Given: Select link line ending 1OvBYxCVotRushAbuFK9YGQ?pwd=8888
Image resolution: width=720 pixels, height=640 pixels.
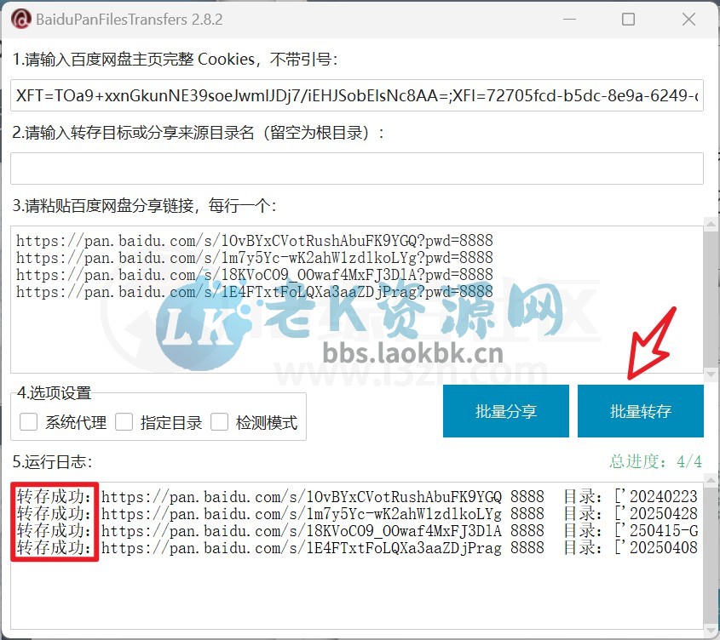Looking at the screenshot, I should pyautogui.click(x=255, y=241).
